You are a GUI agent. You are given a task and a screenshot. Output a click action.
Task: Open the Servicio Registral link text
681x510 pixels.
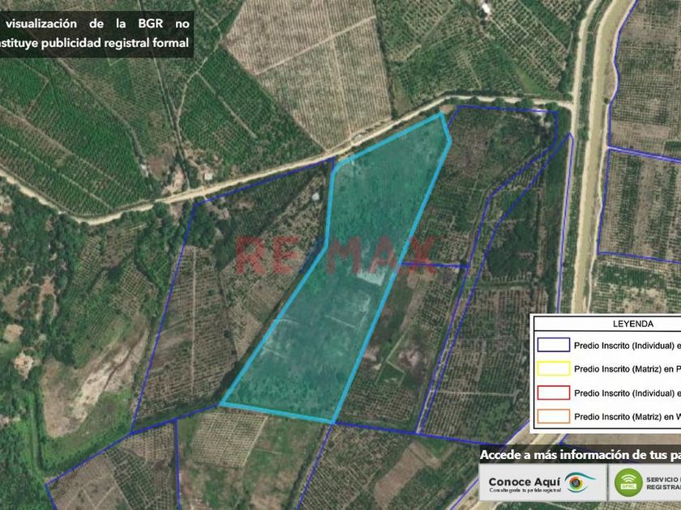663,483
